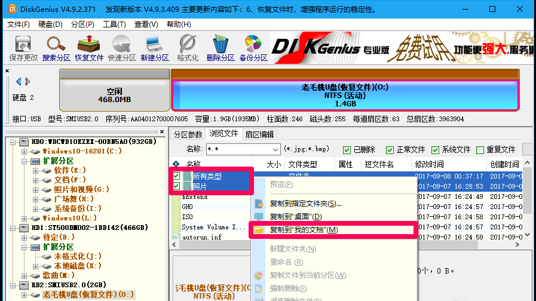Viewport: 536px width, 301px height.
Task: Expand the 系统备份(I:) partition node
Action: coord(35,209)
